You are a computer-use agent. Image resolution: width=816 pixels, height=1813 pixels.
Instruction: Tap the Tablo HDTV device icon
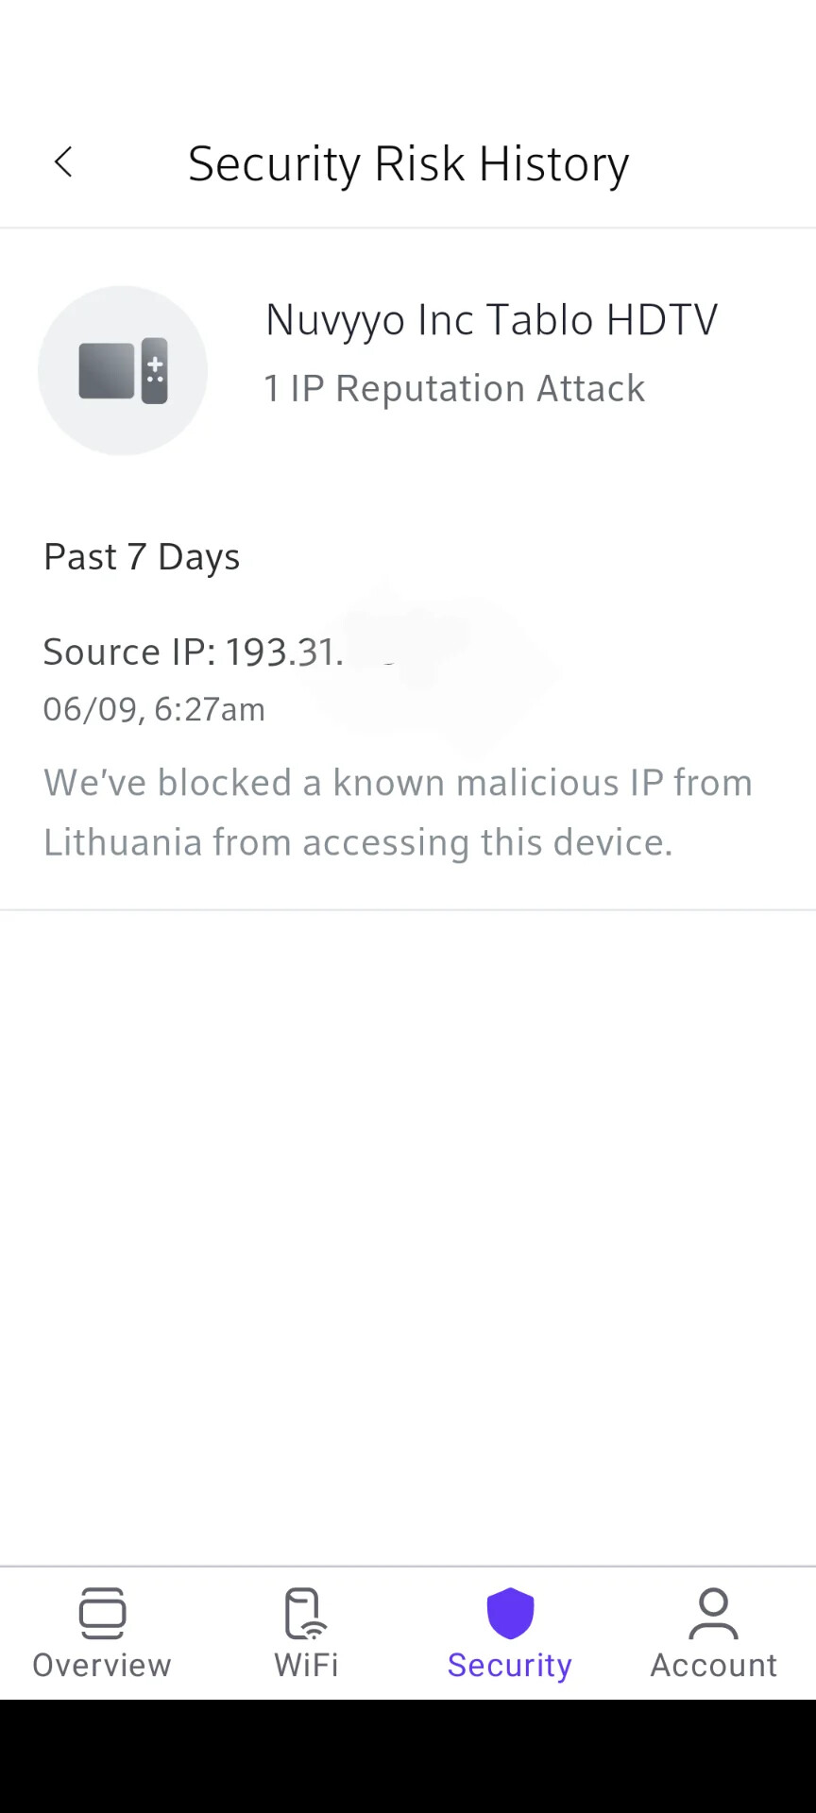point(123,370)
